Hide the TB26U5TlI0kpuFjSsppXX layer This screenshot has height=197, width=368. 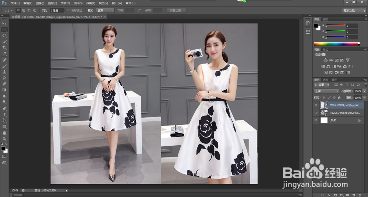[316, 105]
